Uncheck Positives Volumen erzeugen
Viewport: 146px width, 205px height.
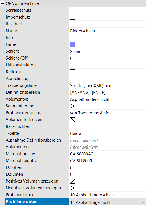tap(73, 181)
